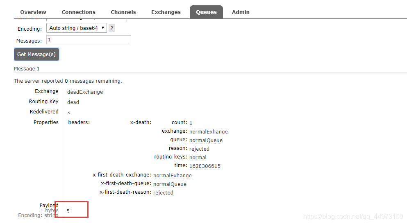Click the headers: label
This screenshot has width=407, height=224.
pos(79,122)
